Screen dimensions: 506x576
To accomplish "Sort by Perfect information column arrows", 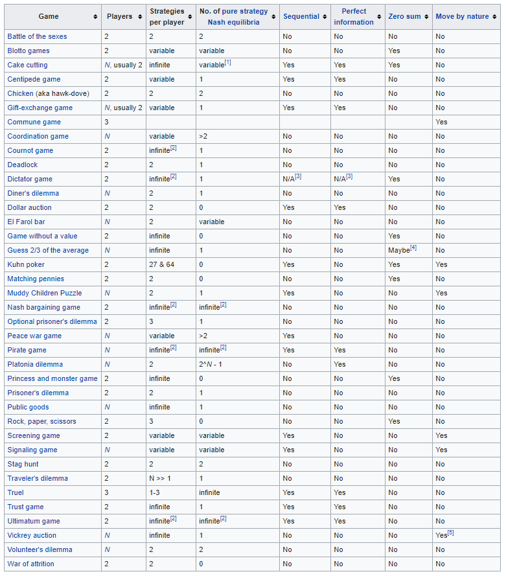I will point(379,17).
